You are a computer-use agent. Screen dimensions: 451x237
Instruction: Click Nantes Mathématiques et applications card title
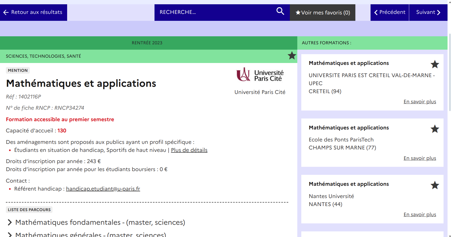point(349,184)
